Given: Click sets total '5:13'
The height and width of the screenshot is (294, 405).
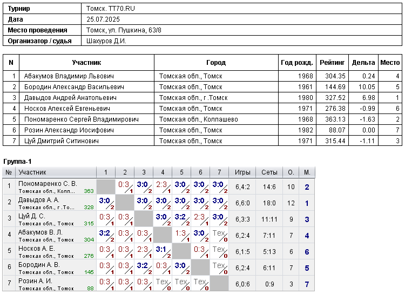Looking at the screenshot, I should click(269, 252).
